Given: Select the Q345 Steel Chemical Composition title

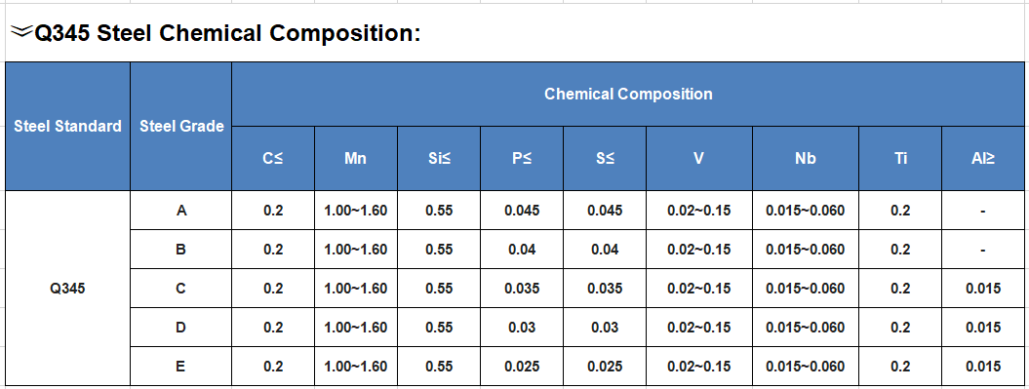Looking at the screenshot, I should point(227,33).
